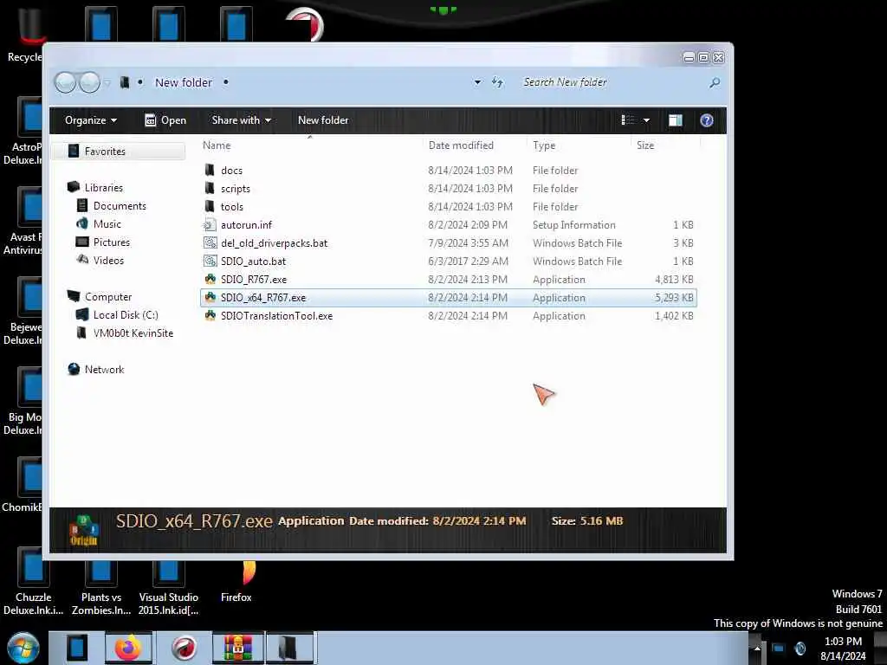This screenshot has width=887, height=665.
Task: Expand the path arrow after New folder
Action: click(x=226, y=82)
